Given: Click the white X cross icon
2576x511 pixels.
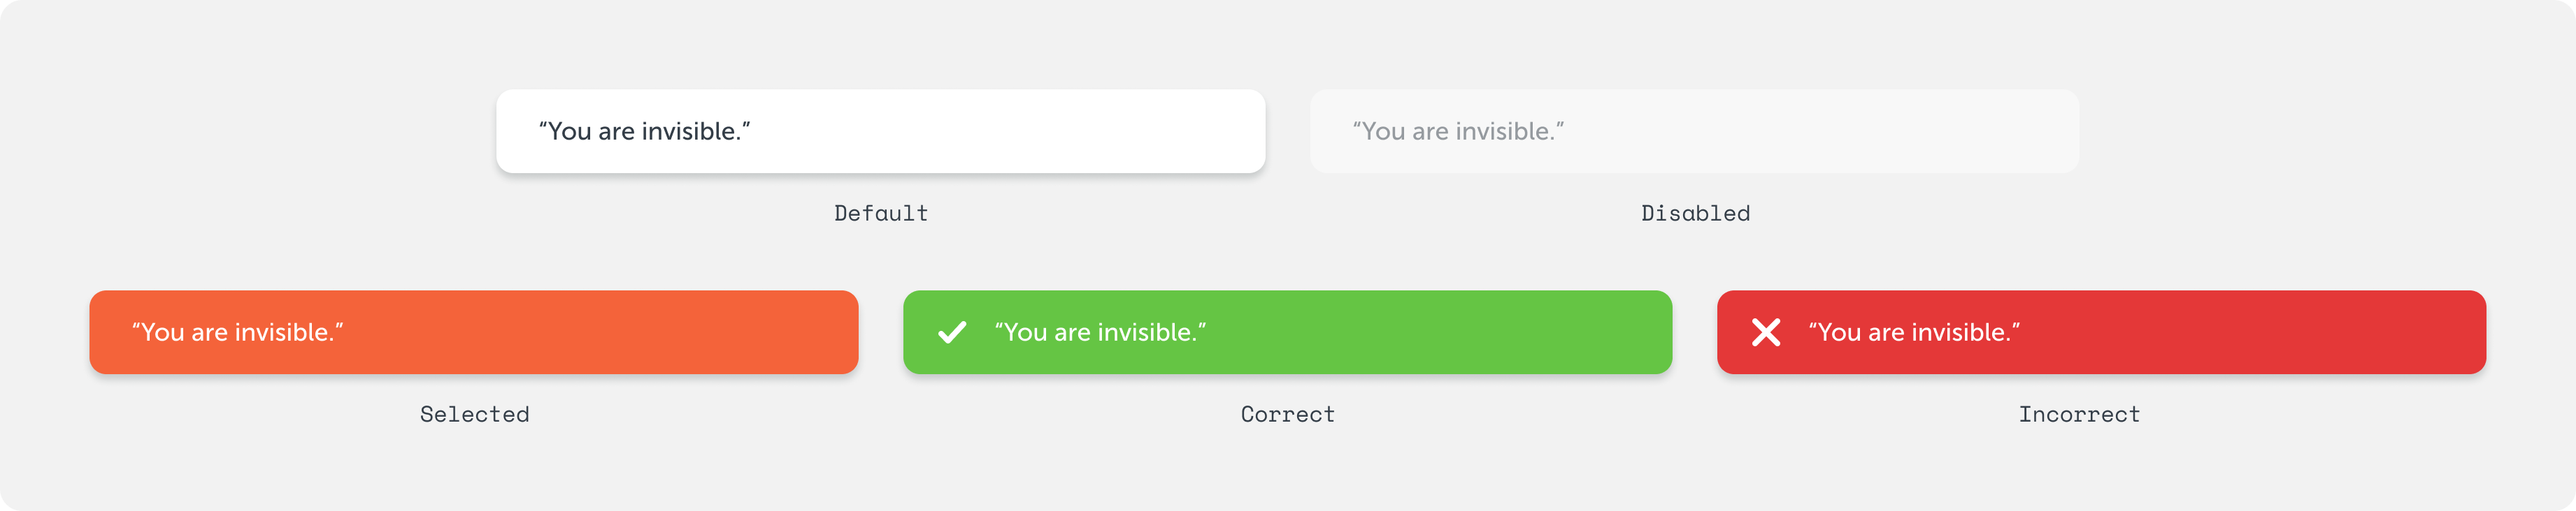Looking at the screenshot, I should click(x=1766, y=332).
